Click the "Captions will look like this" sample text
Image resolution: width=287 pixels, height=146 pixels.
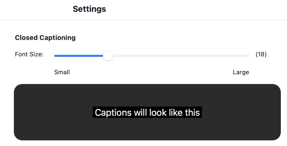[x=147, y=112]
